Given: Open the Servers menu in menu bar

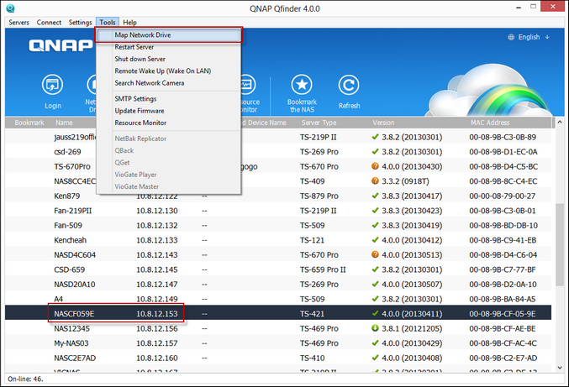Looking at the screenshot, I should pos(18,22).
